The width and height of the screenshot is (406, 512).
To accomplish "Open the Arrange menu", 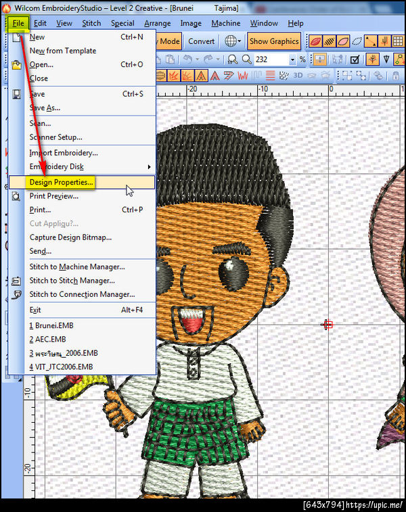I will [158, 23].
